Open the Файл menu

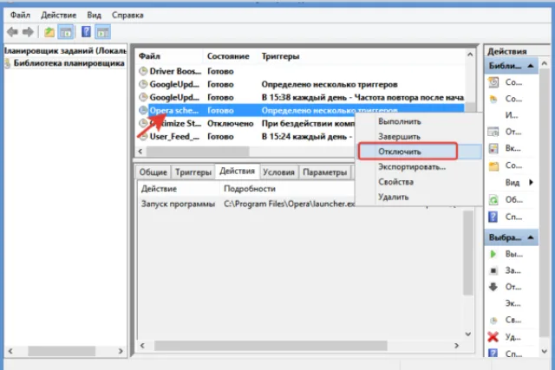click(x=20, y=16)
